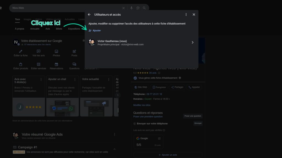Click the back arrow in Utilisateurs et accès
282x158 pixels.
coord(89,15)
